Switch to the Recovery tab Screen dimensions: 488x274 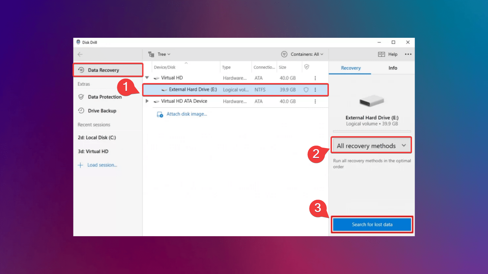[x=351, y=68]
